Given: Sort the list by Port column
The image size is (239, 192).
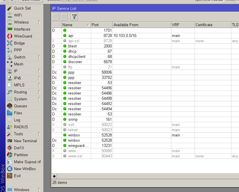Looking at the screenshot, I should [x=102, y=25].
